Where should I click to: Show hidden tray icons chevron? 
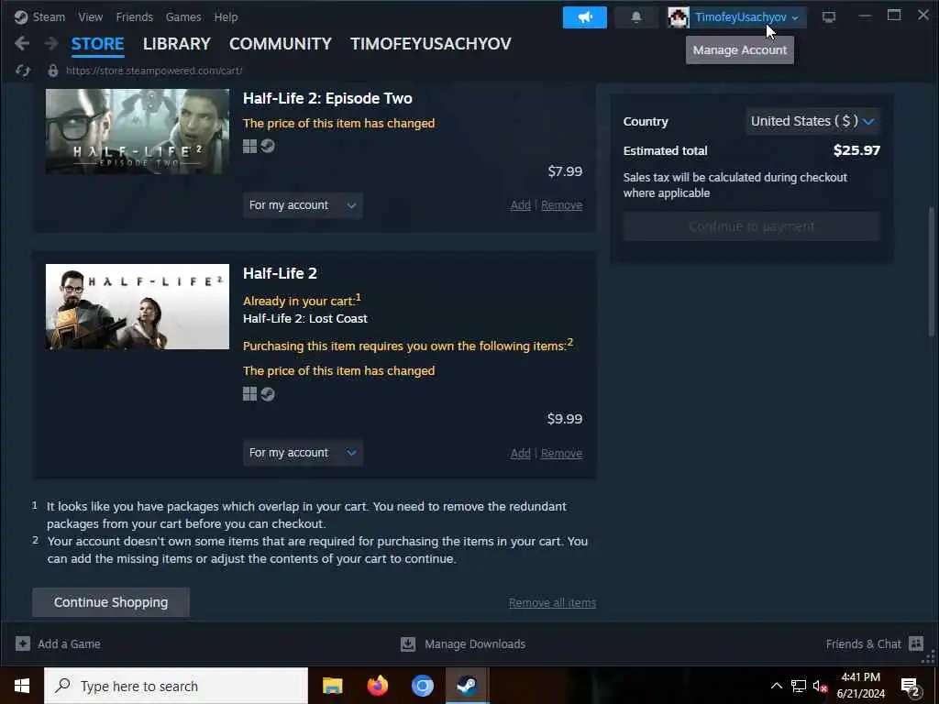point(776,686)
